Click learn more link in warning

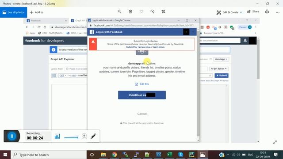pos(159,47)
